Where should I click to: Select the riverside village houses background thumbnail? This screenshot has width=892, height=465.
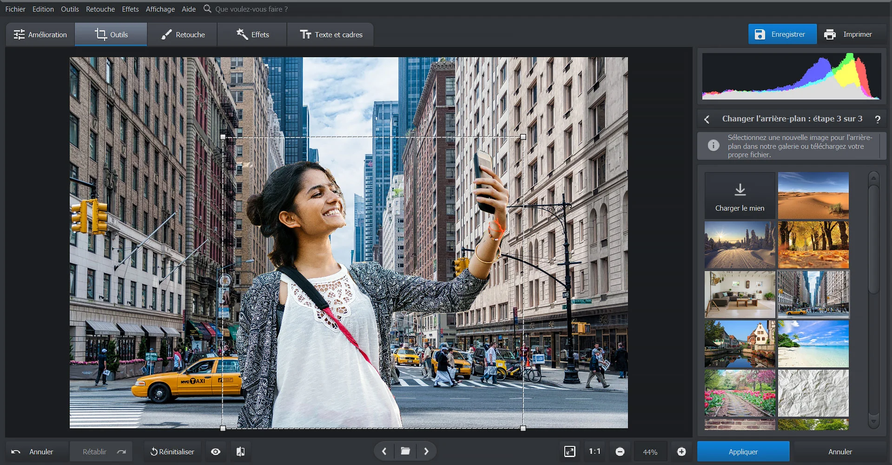coord(740,344)
